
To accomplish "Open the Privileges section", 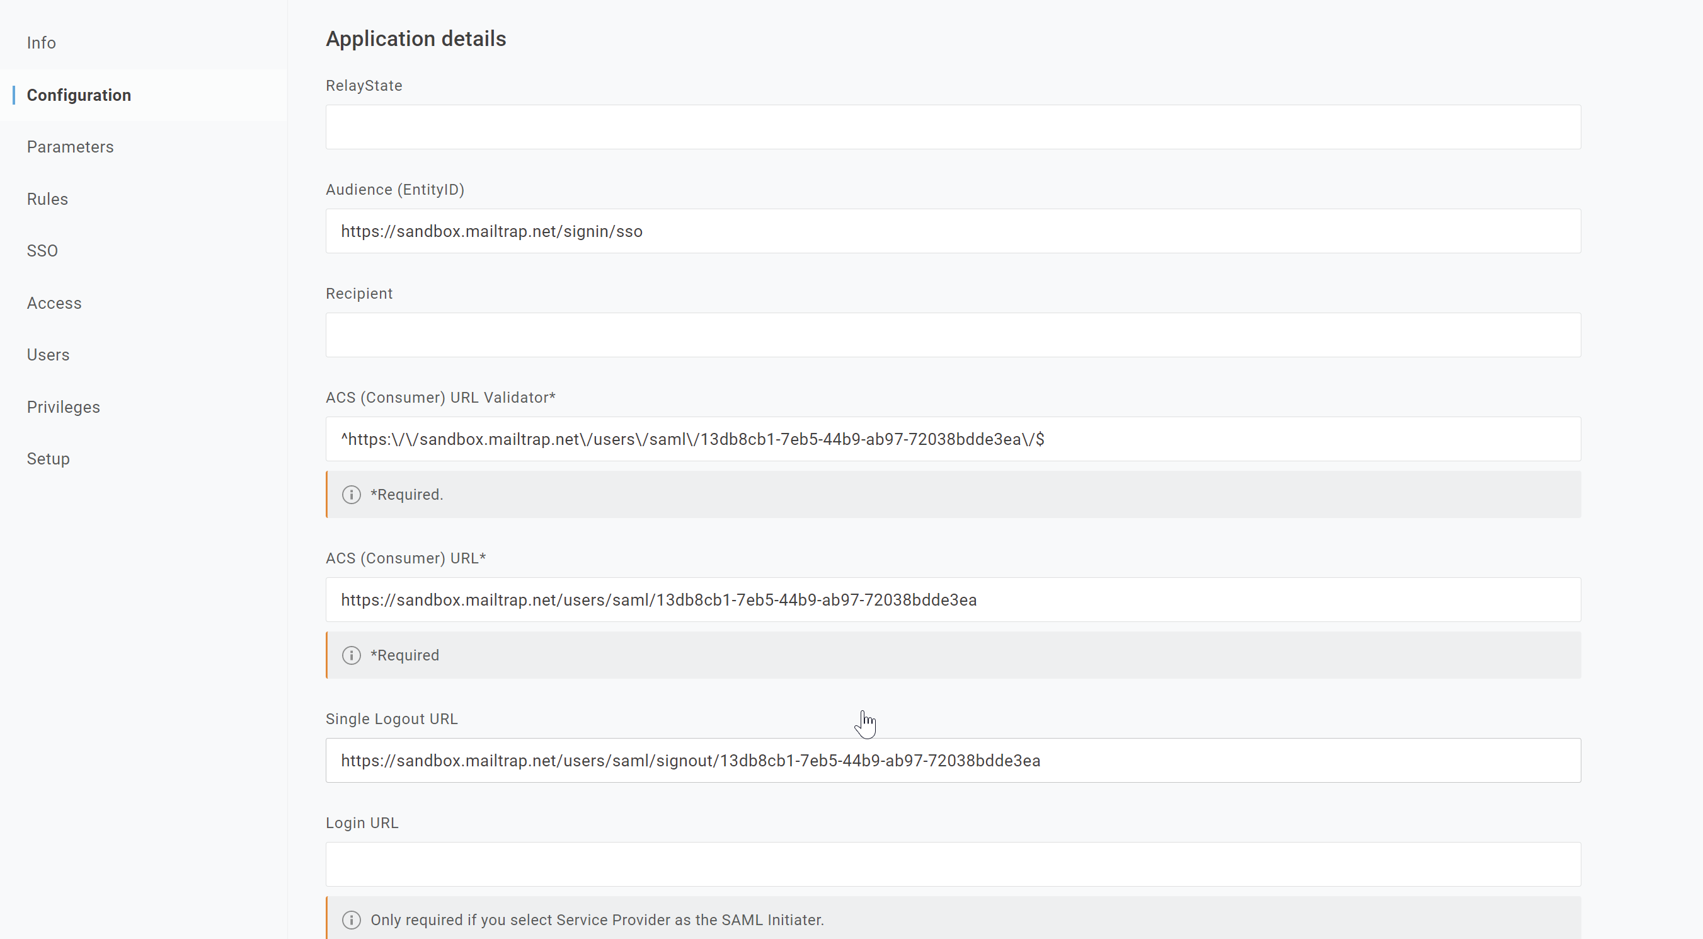I will (x=64, y=407).
